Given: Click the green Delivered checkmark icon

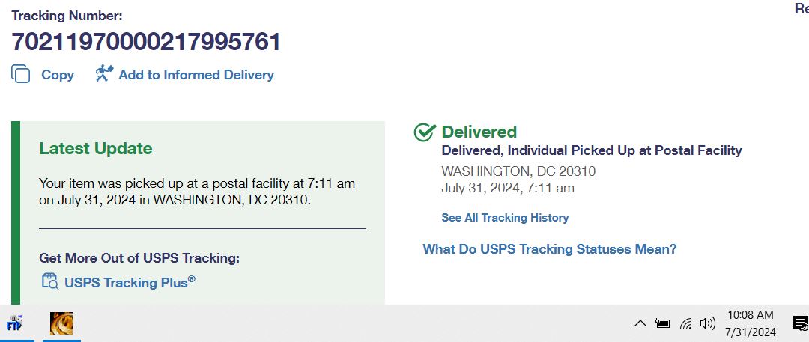Looking at the screenshot, I should (425, 132).
